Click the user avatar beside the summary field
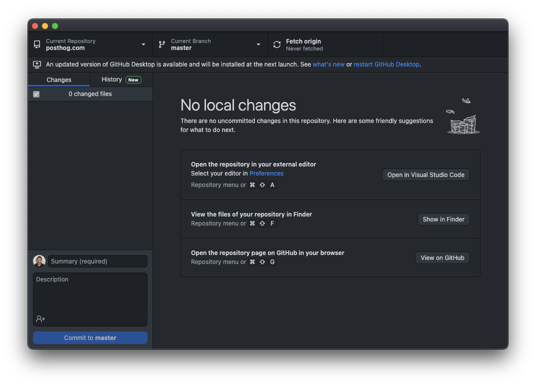This screenshot has height=386, width=536. coord(39,260)
